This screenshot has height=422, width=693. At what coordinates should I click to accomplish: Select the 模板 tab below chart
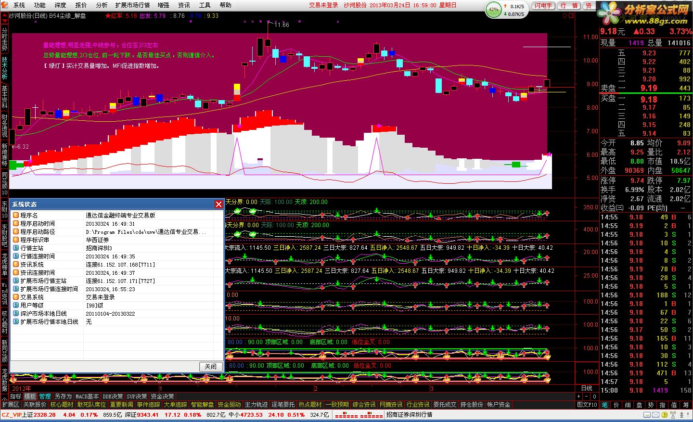[30, 396]
